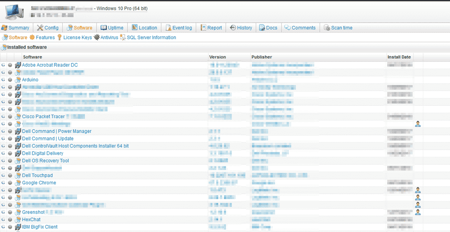The height and width of the screenshot is (232, 450).
Task: Click gray minus icon on Adobe Acrobat Reader DC row
Action: tap(10, 65)
